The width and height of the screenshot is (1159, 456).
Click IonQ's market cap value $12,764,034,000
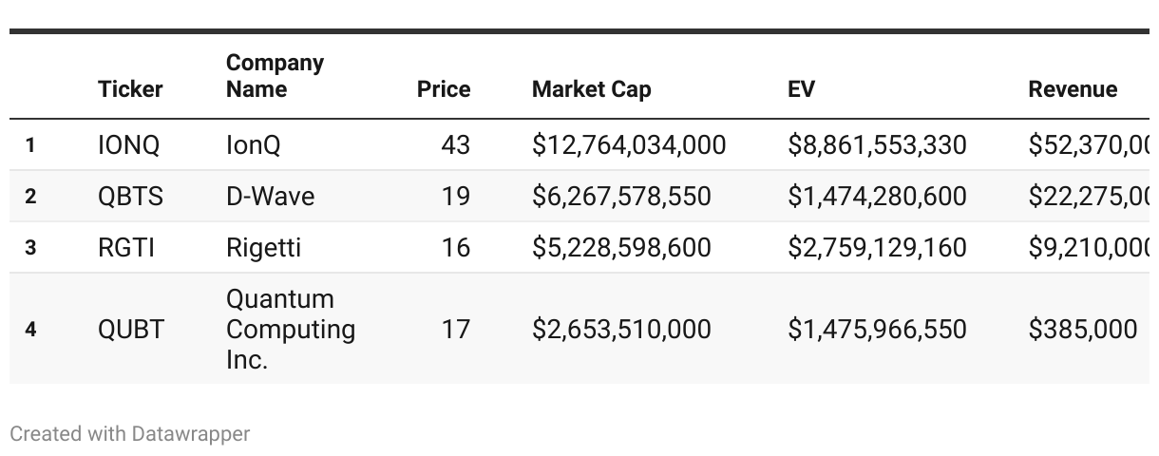(x=628, y=145)
